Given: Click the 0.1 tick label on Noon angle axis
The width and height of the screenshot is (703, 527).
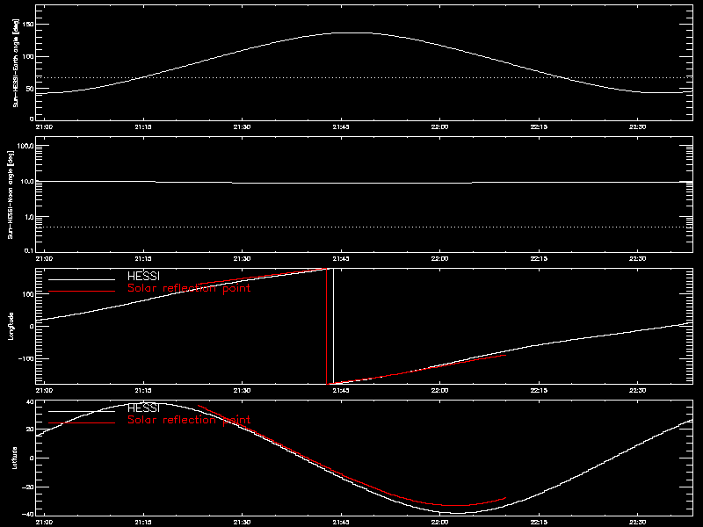Looking at the screenshot, I should coord(29,250).
